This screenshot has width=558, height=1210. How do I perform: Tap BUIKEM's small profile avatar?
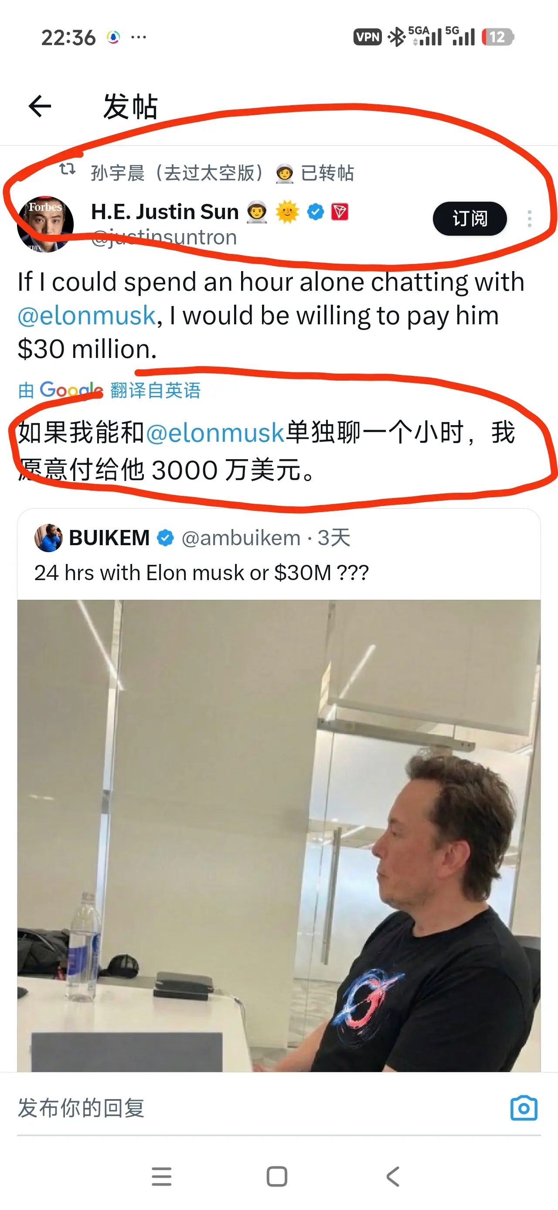[x=48, y=538]
